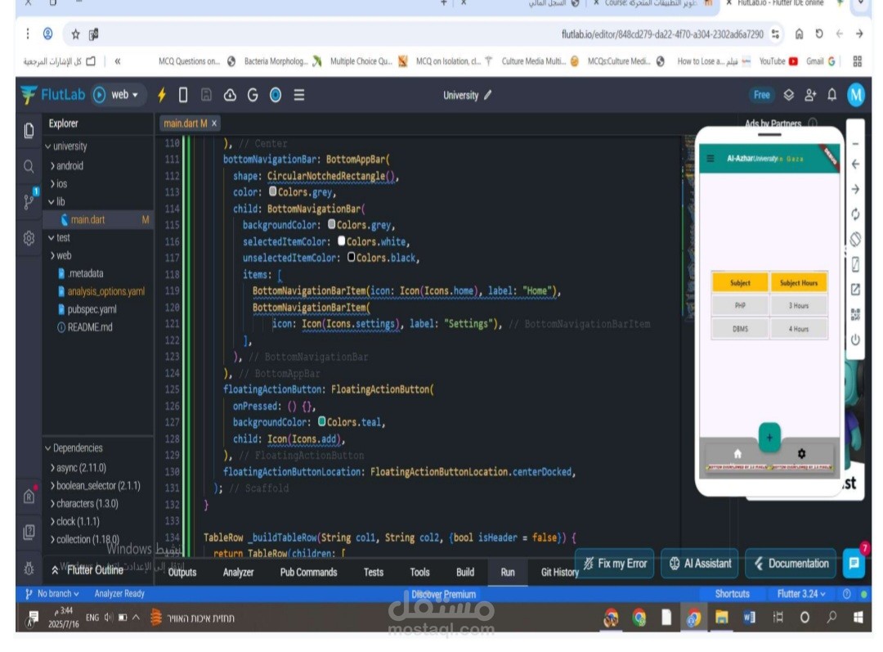This screenshot has width=883, height=652.
Task: Open the AI Assistant button
Action: [x=699, y=564]
